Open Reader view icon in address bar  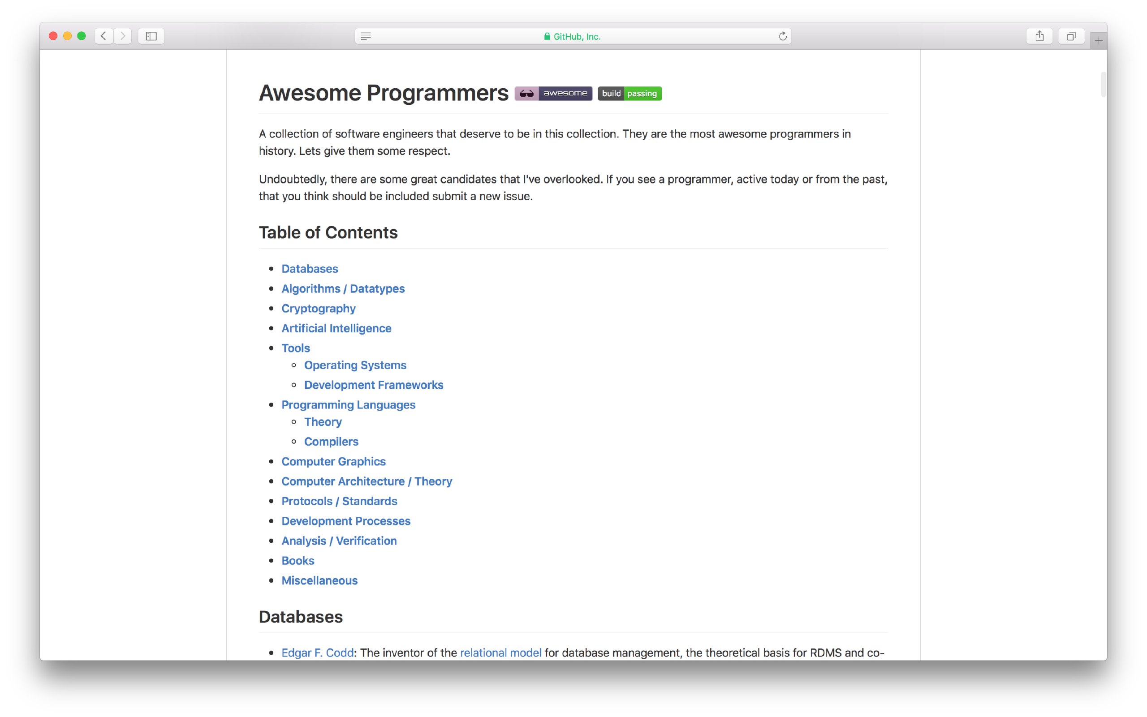365,36
